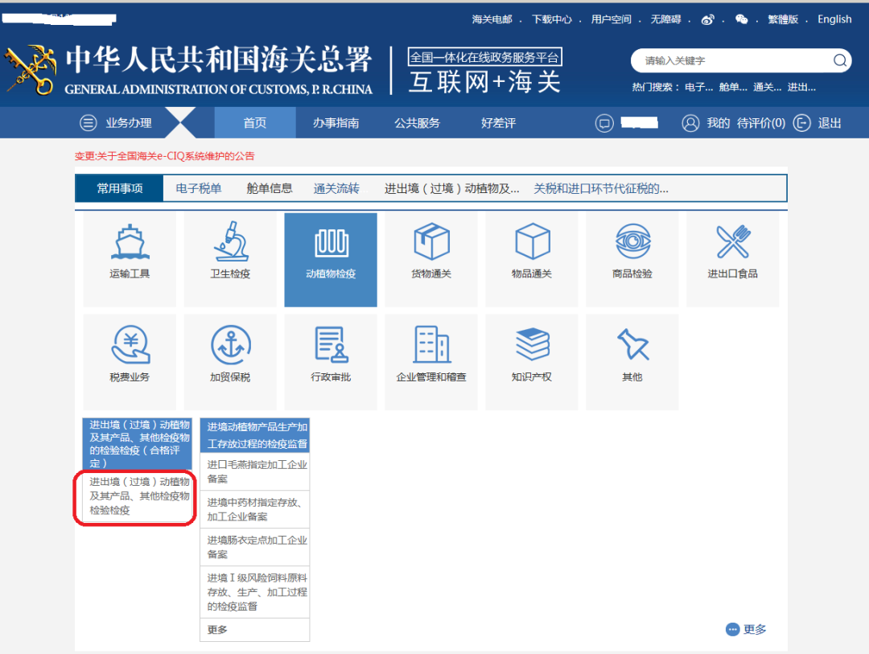869x654 pixels.
Task: Open the Weibo icon in top bar
Action: (708, 20)
